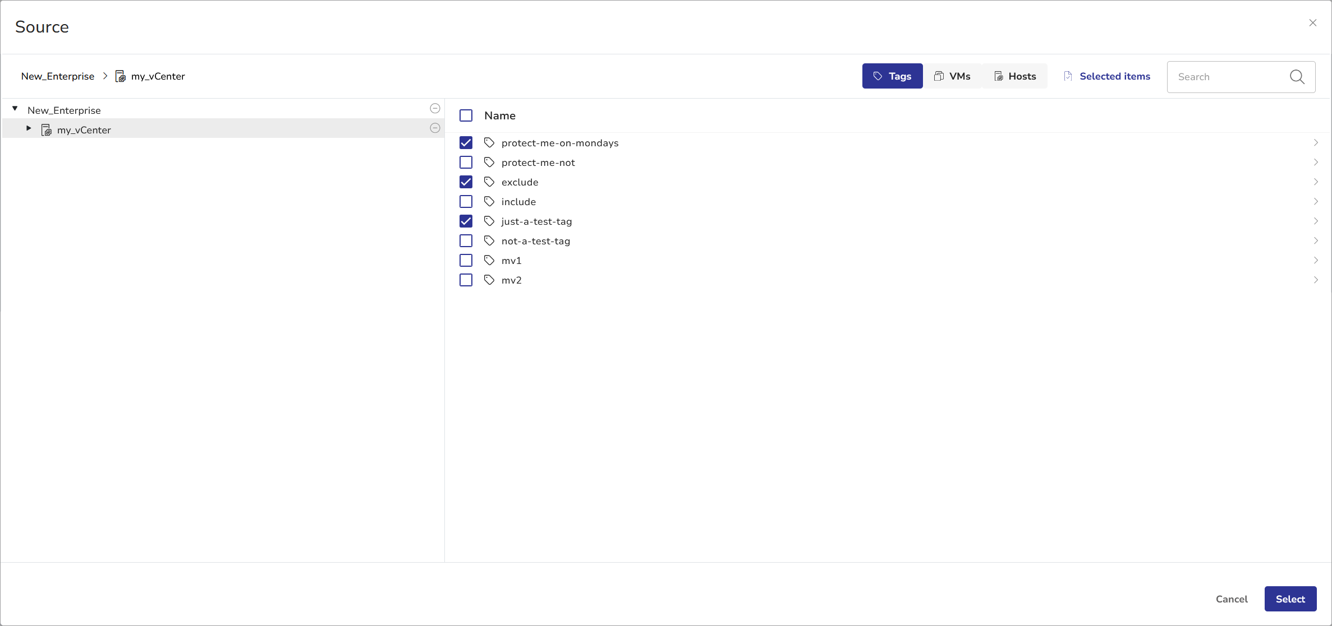Check the not-a-test-tag checkbox
This screenshot has width=1332, height=626.
(466, 241)
